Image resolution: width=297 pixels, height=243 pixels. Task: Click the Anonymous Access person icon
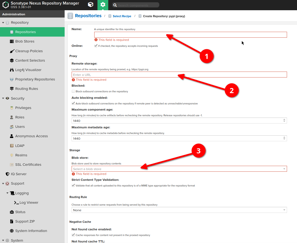pyautogui.click(x=12, y=136)
